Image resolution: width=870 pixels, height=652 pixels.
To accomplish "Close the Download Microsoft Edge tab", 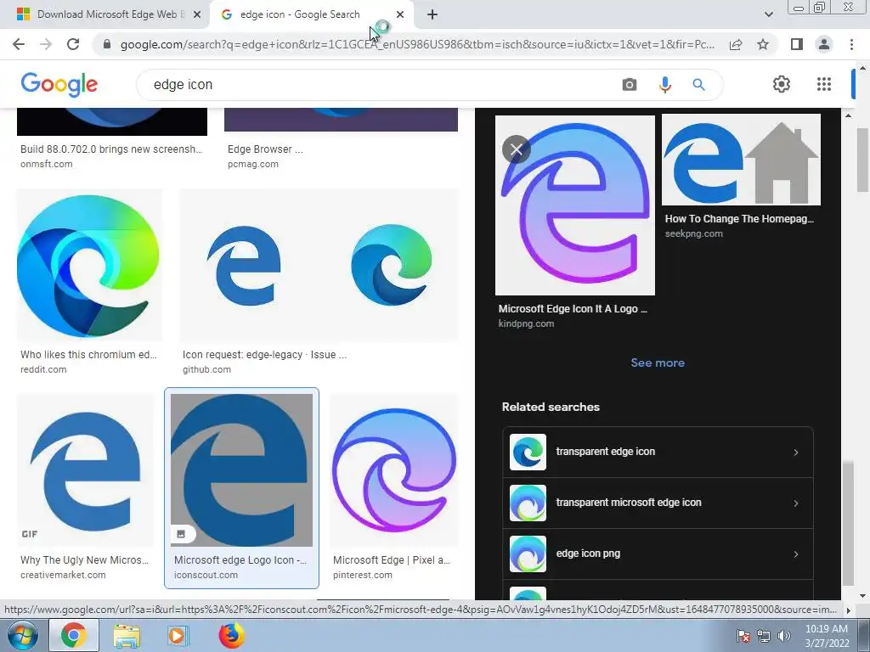I will (197, 14).
